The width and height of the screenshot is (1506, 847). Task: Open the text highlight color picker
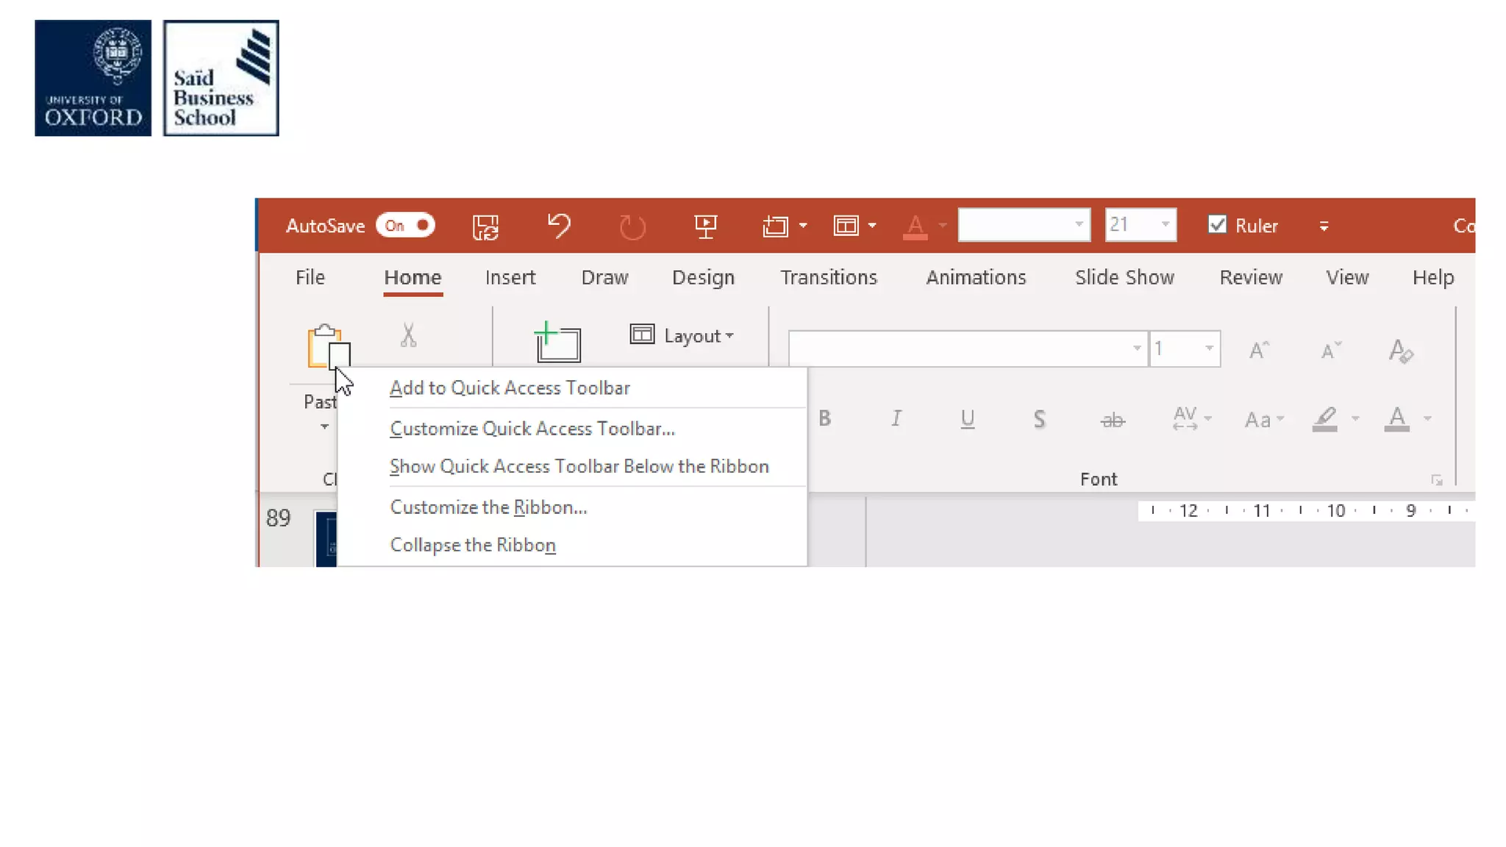click(x=1355, y=419)
